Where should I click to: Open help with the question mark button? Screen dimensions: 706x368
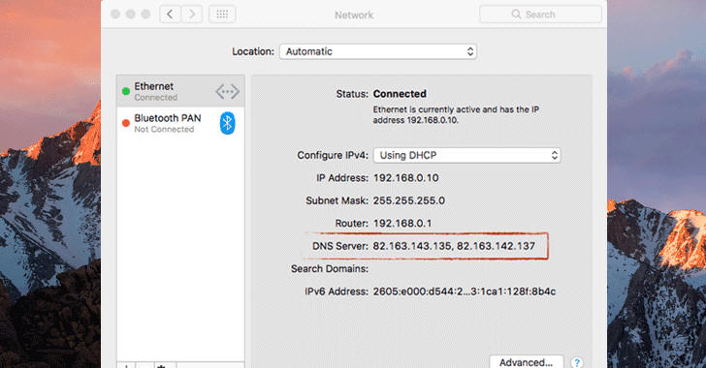pyautogui.click(x=577, y=362)
